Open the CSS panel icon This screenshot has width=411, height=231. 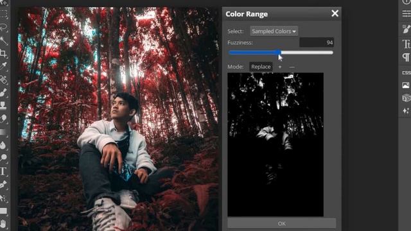click(407, 73)
